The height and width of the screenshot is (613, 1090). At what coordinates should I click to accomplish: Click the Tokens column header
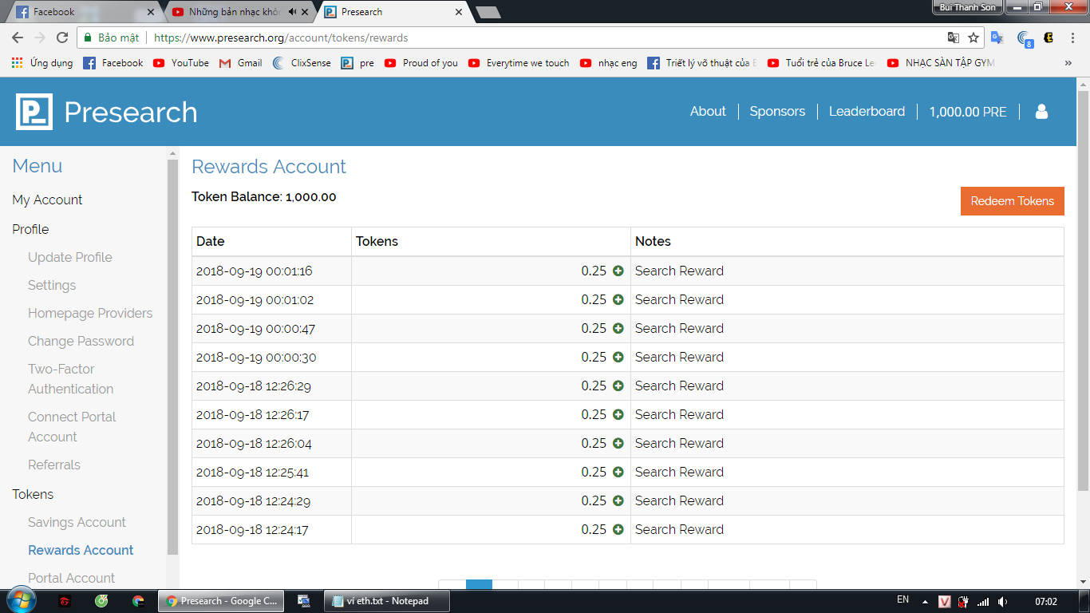click(x=491, y=241)
